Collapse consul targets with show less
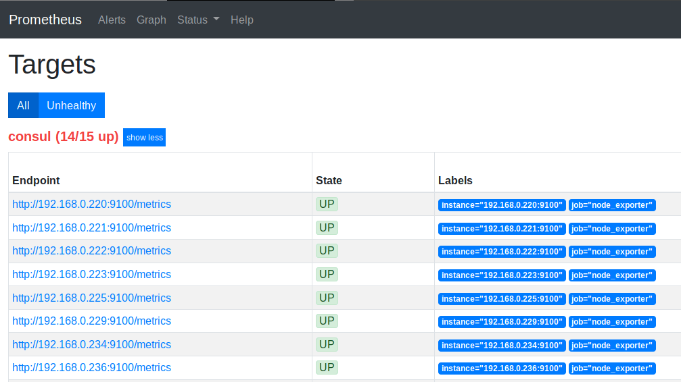Viewport: 681px width, 382px height. 144,138
